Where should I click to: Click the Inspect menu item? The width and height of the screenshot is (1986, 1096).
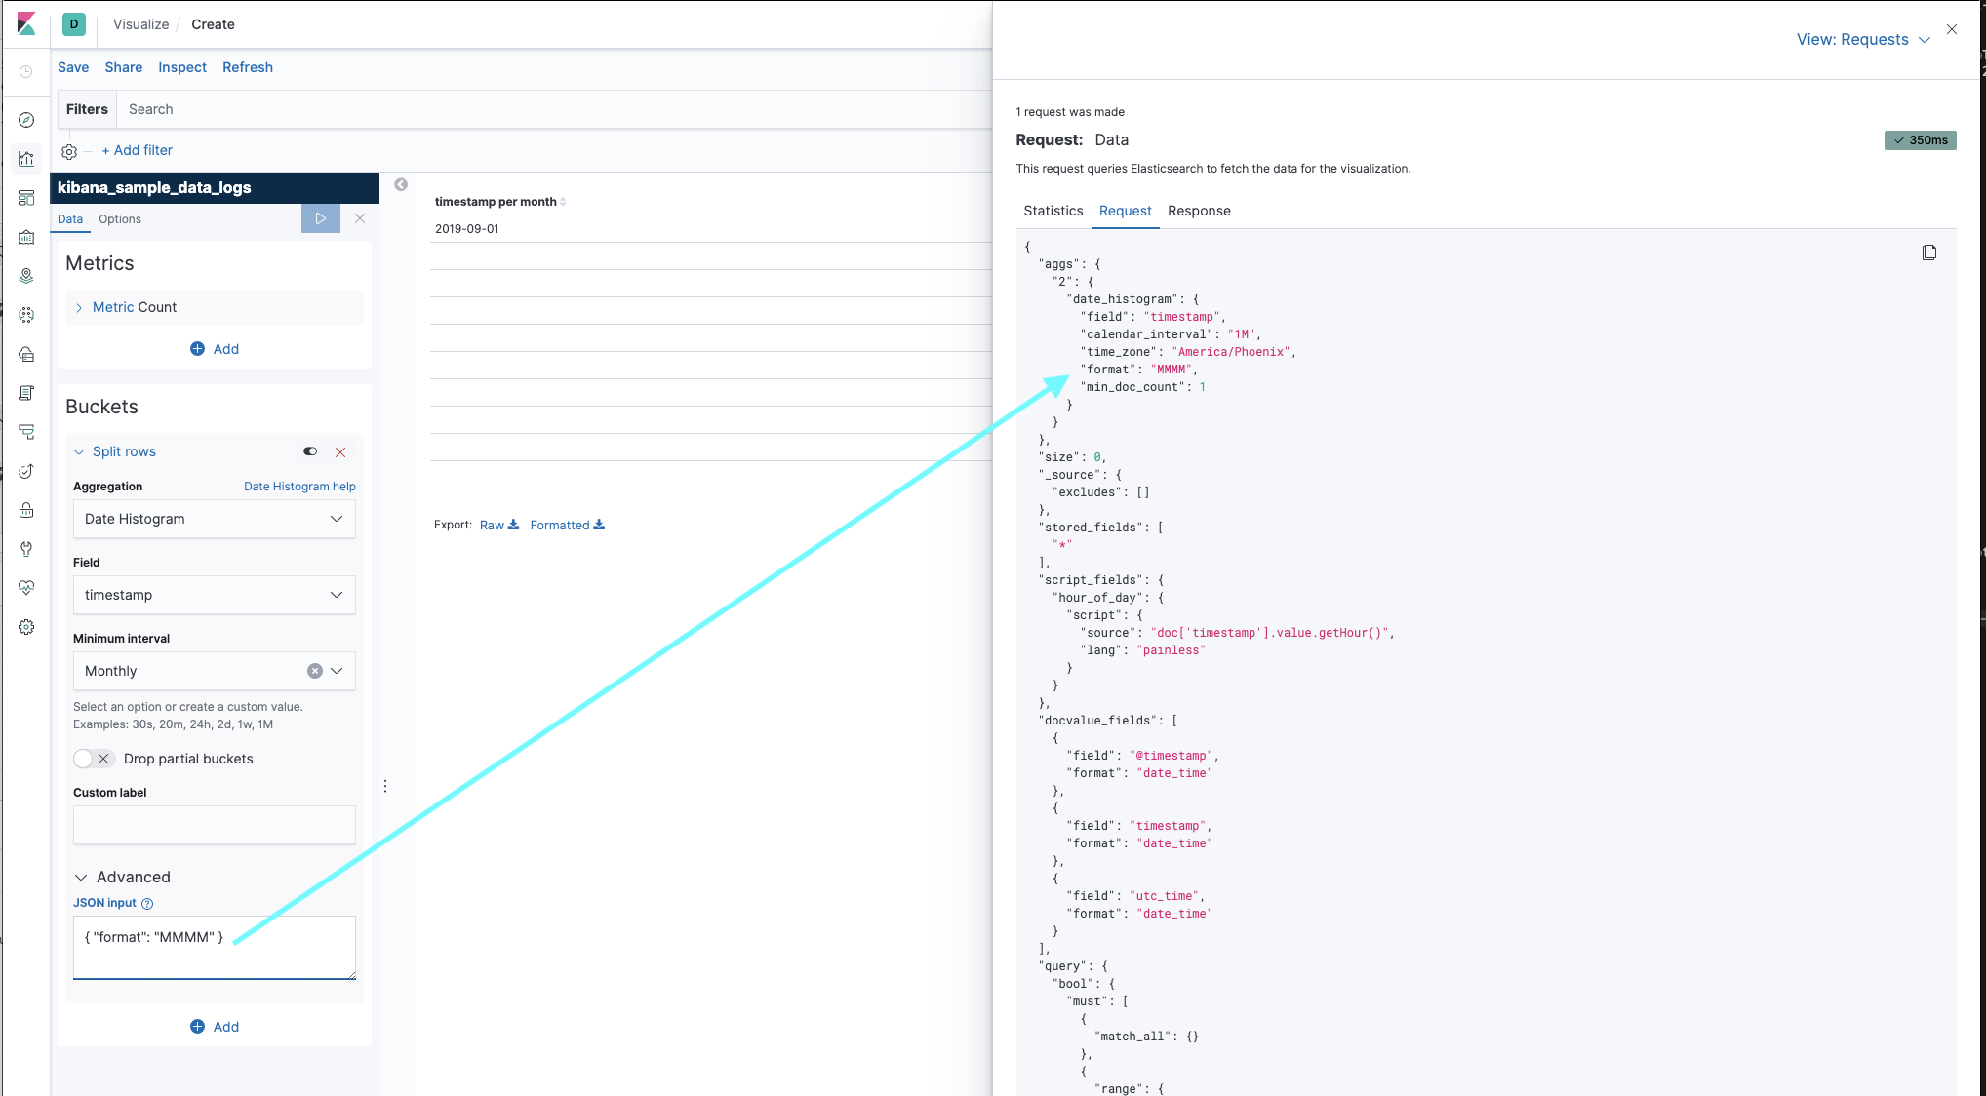point(181,67)
